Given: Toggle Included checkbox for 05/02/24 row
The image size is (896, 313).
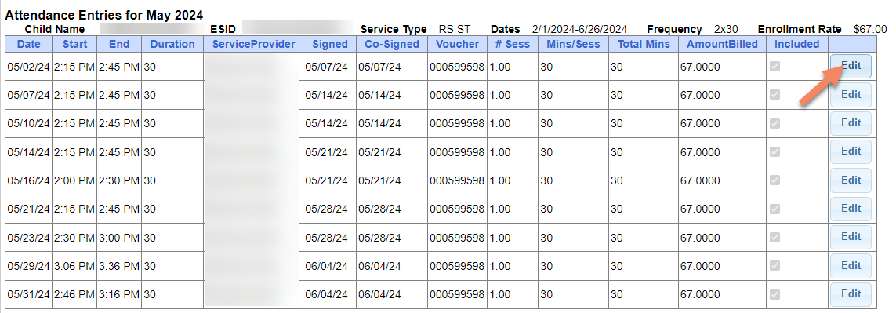Looking at the screenshot, I should (x=774, y=67).
